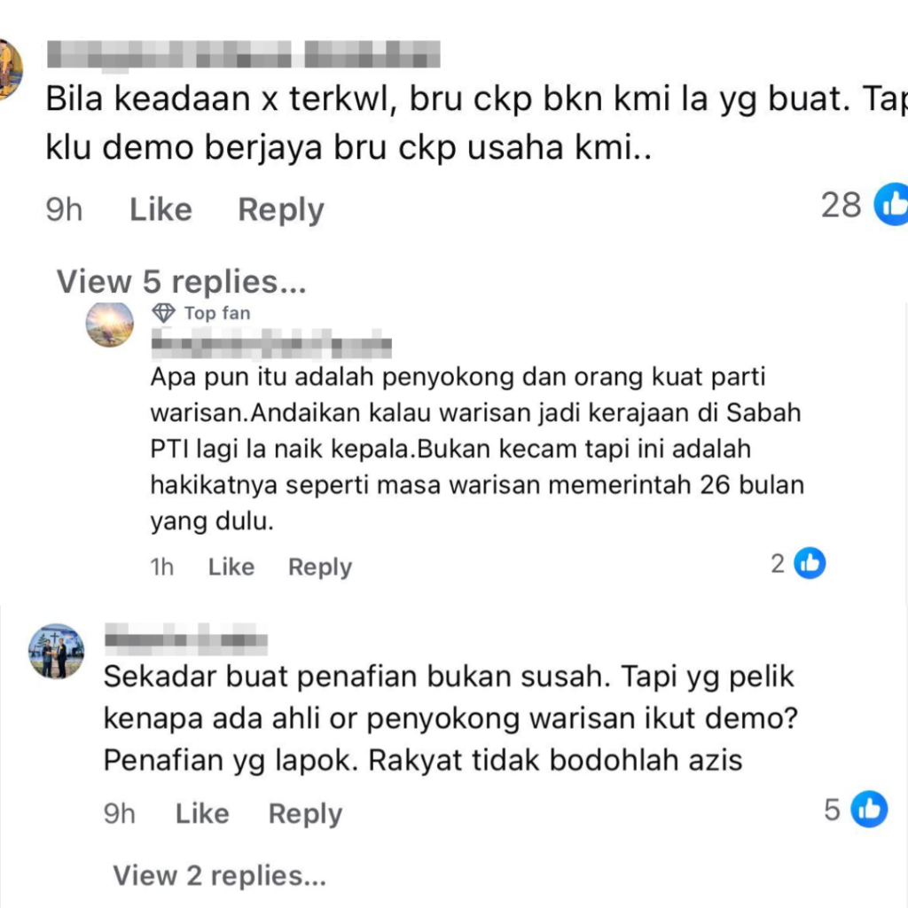908x908 pixels.
Task: Like the comment starting 'Bila keadaan'
Action: point(160,209)
